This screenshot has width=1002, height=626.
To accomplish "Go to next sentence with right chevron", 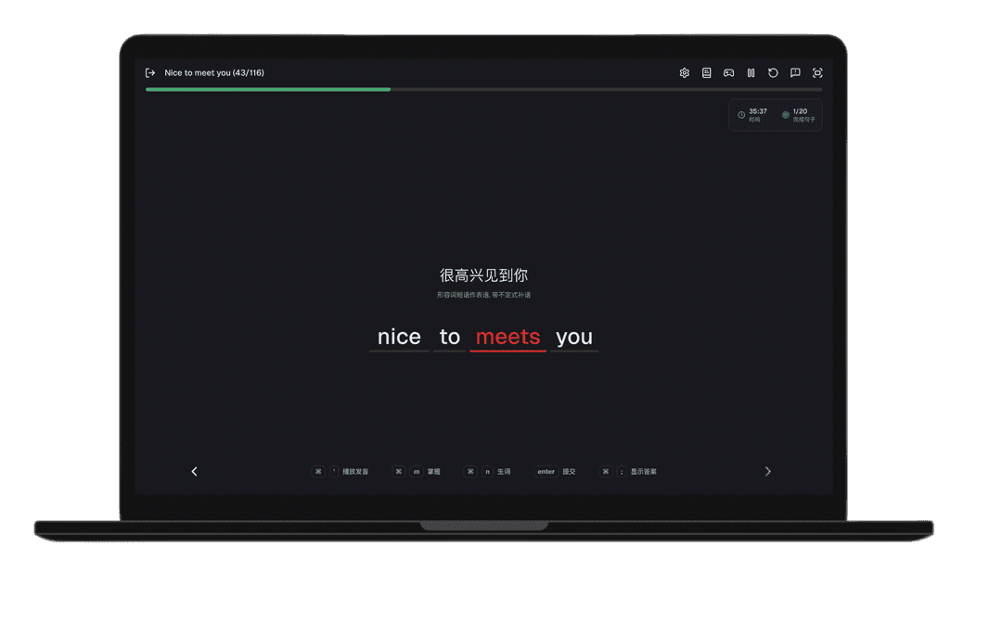I will pyautogui.click(x=767, y=471).
